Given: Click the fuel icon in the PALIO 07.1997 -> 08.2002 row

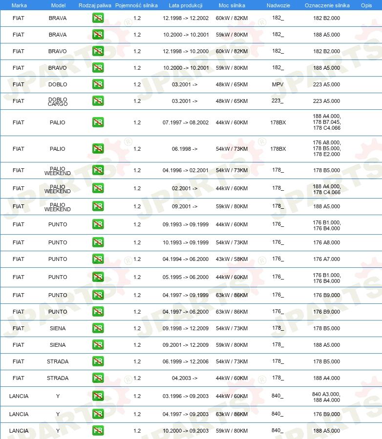Looking at the screenshot, I should point(98,122).
